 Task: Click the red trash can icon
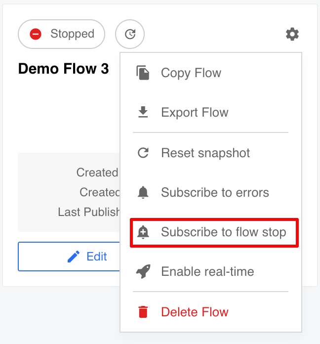143,312
